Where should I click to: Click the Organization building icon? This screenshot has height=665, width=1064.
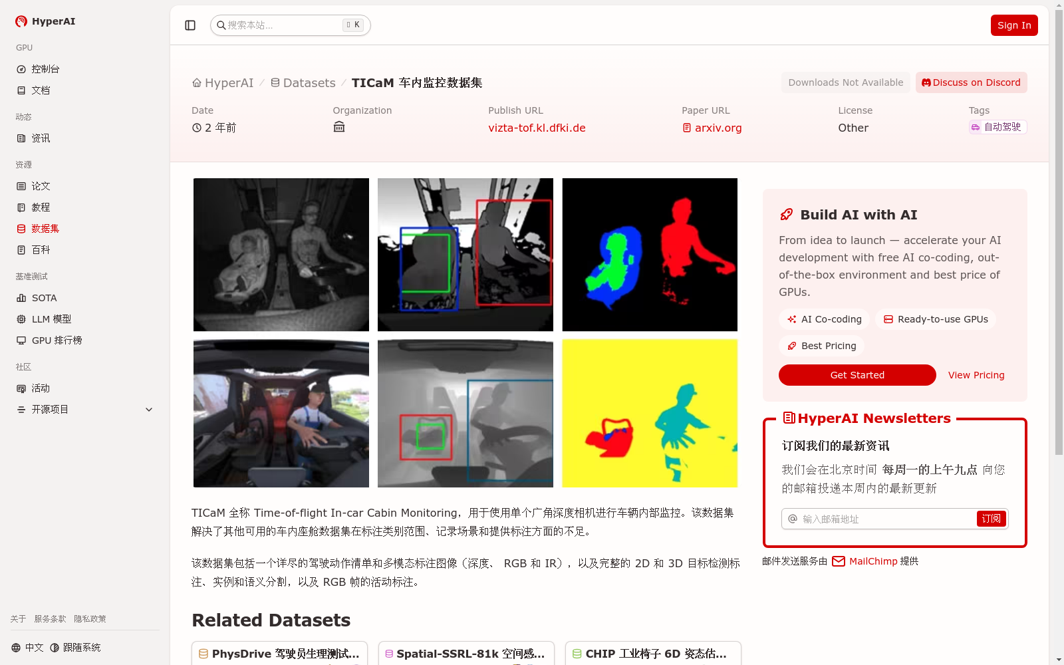(339, 127)
